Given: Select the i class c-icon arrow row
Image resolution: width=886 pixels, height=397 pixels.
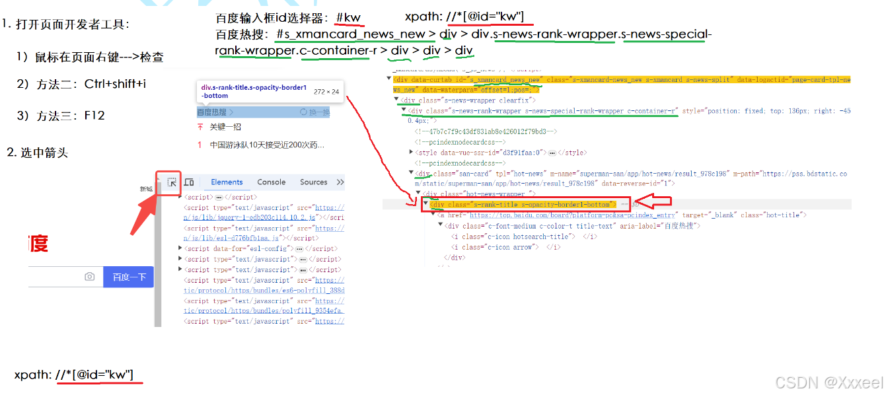Looking at the screenshot, I should [x=505, y=247].
